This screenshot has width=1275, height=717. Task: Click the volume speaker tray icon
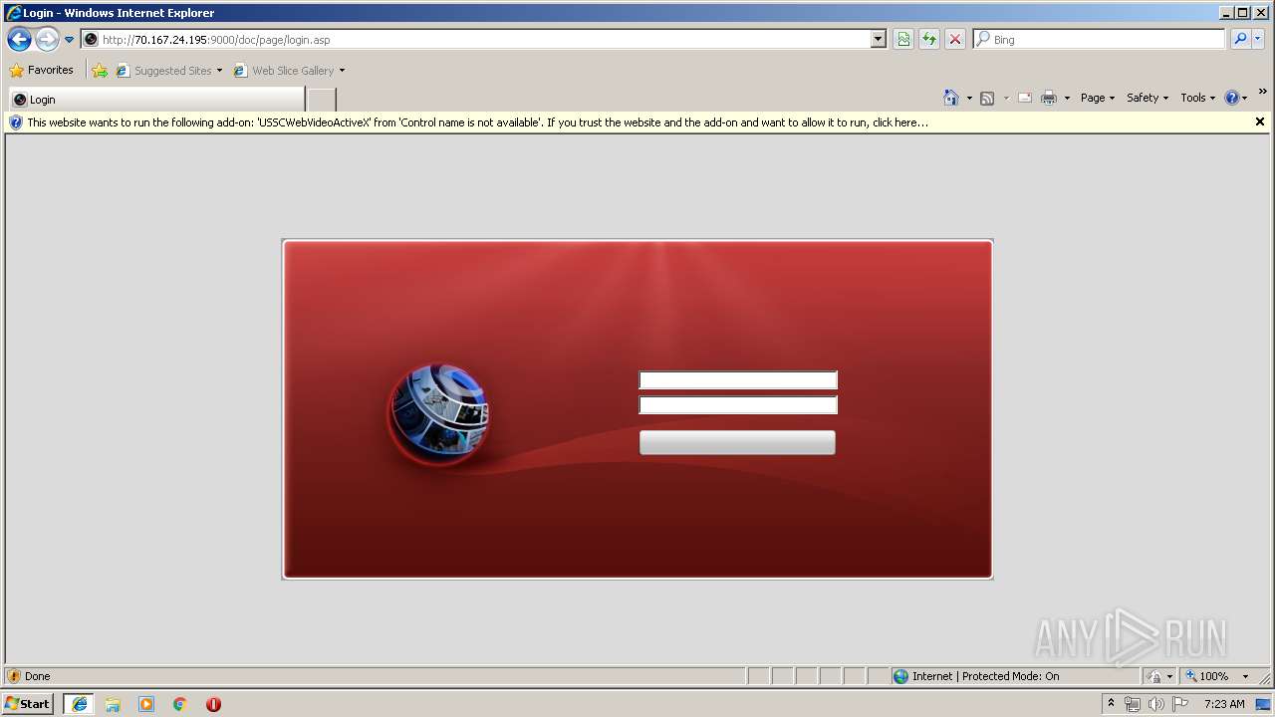pos(1155,704)
